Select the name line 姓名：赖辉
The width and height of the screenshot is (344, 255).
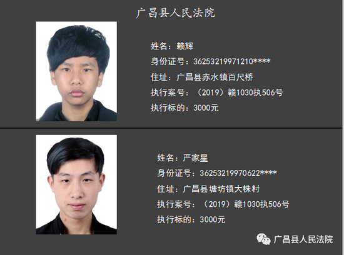coord(172,46)
